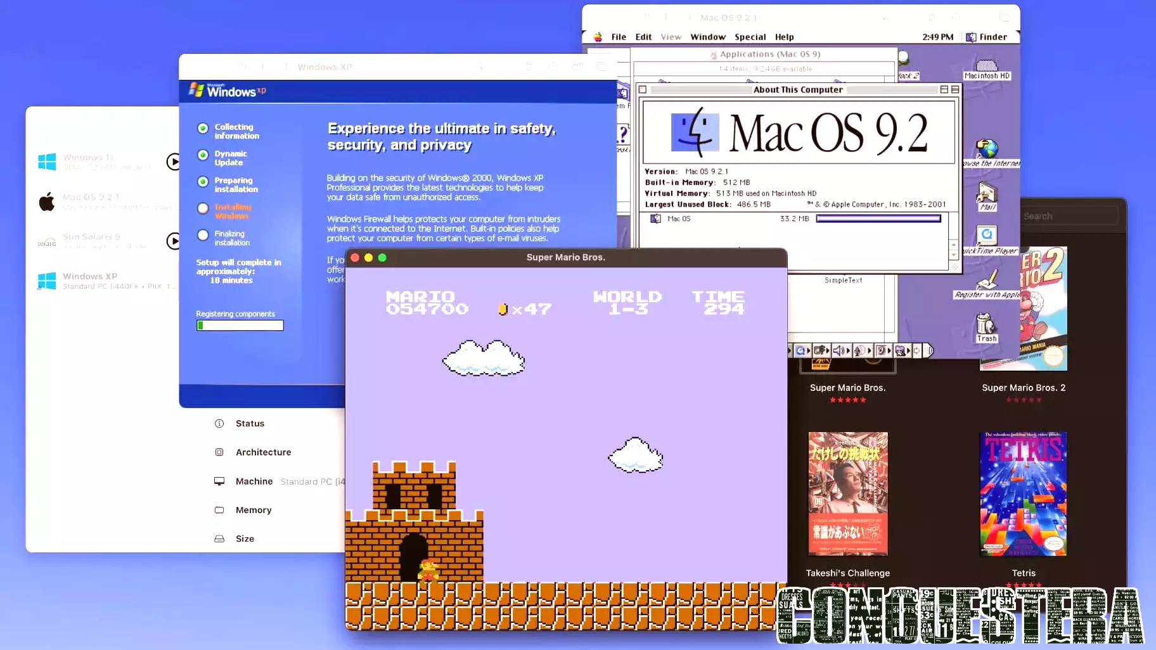
Task: Click the Mac OS 9.2.1 window title
Action: tap(729, 18)
